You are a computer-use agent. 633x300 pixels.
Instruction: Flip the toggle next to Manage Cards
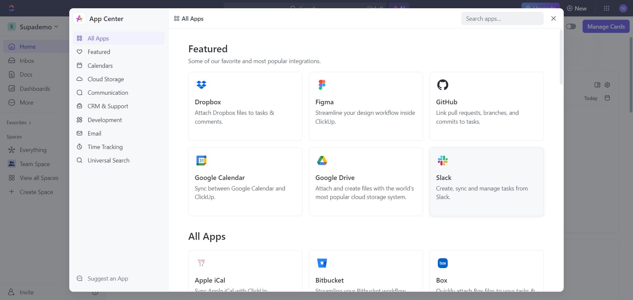[x=571, y=26]
